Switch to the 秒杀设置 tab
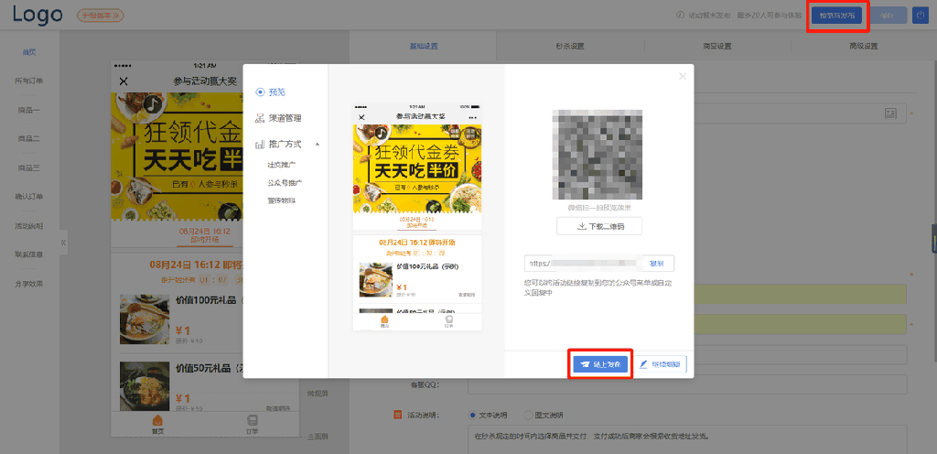The height and width of the screenshot is (454, 937). pyautogui.click(x=569, y=46)
